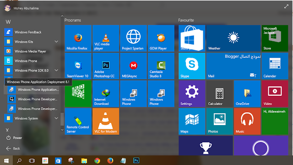Go Back from all apps list
This screenshot has width=293, height=165.
click(13, 148)
